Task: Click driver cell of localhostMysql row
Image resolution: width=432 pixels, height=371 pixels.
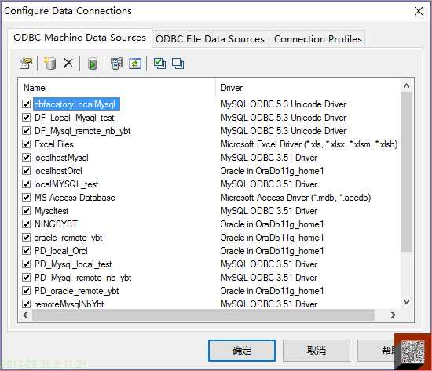Action: coord(269,158)
